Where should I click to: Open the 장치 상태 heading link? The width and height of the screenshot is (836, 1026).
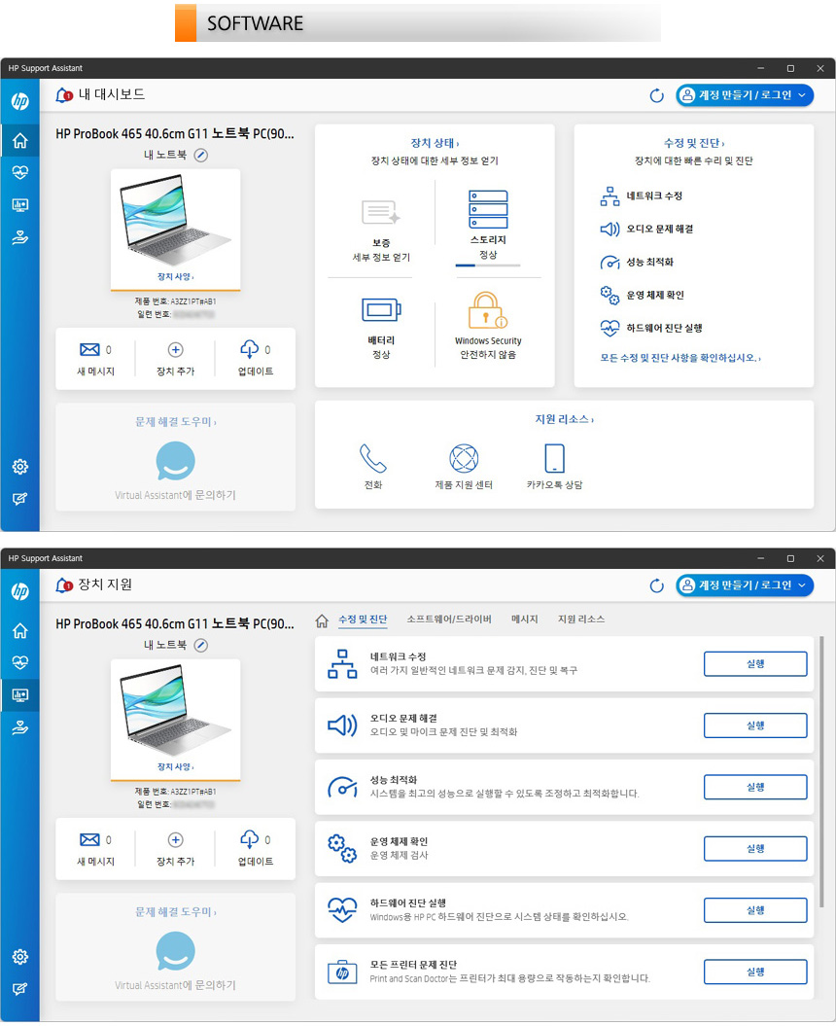(x=435, y=143)
